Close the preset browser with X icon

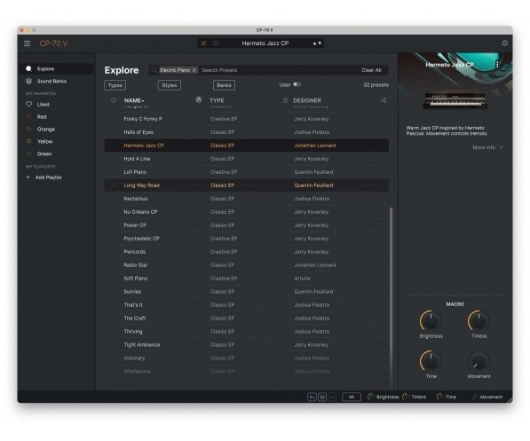pos(203,43)
